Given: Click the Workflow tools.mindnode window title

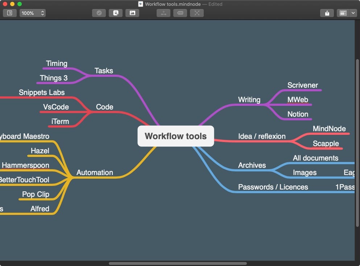Looking at the screenshot, I should [173, 4].
